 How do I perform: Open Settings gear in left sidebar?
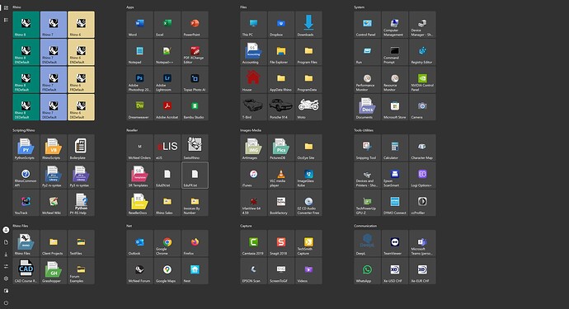click(6, 279)
